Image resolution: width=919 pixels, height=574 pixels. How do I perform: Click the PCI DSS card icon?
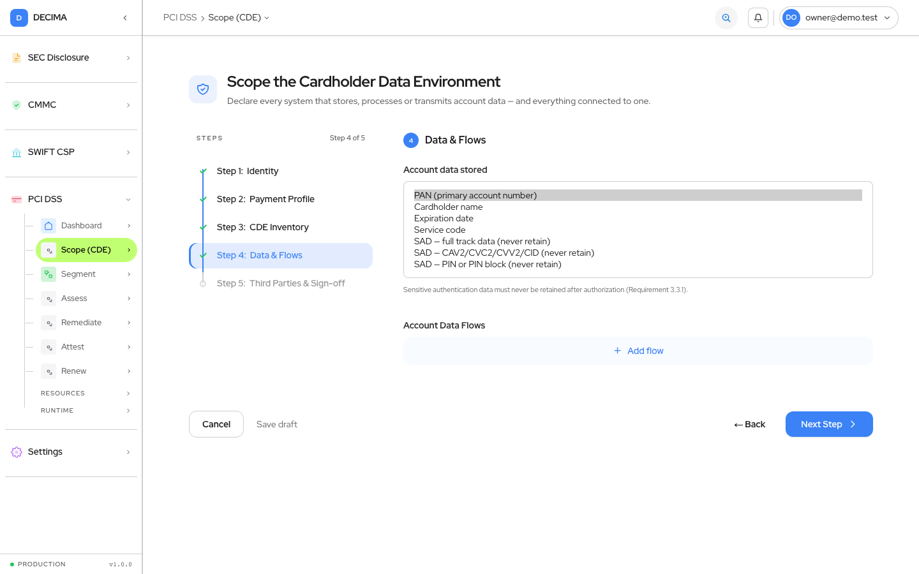[x=17, y=200]
